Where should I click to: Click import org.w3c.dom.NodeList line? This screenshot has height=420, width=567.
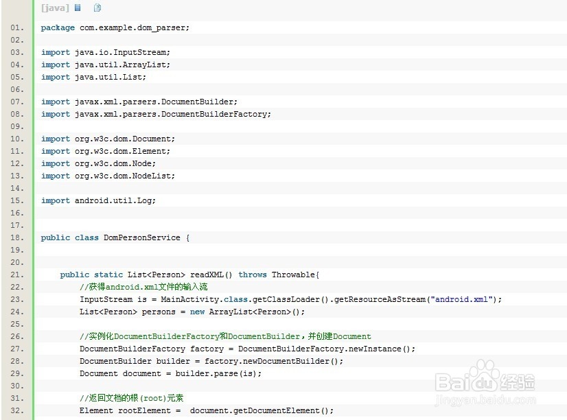pos(108,176)
